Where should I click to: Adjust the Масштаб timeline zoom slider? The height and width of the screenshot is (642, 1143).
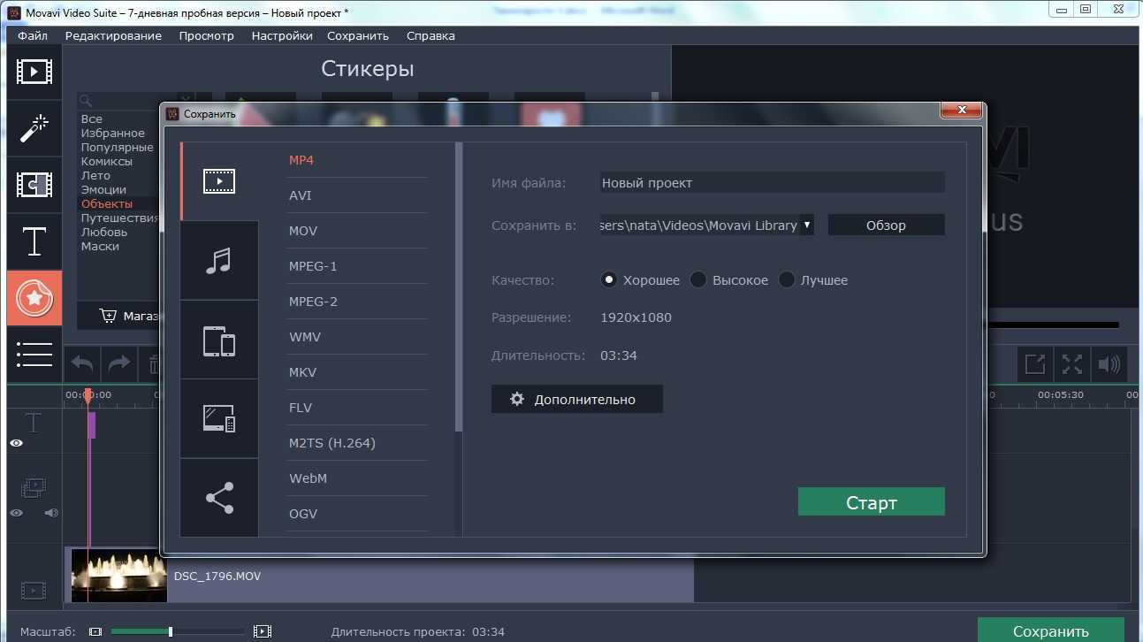point(171,631)
